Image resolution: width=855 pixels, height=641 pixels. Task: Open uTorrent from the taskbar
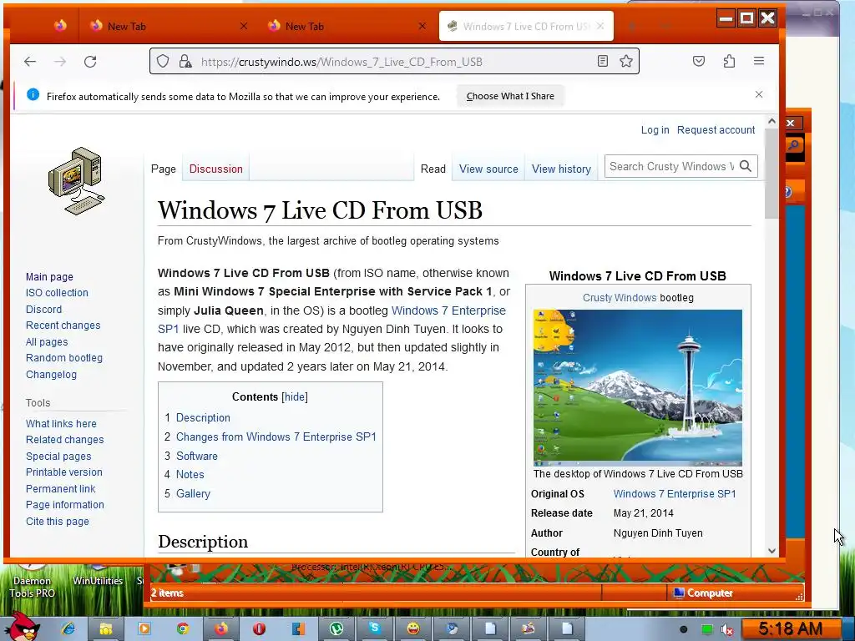click(336, 628)
